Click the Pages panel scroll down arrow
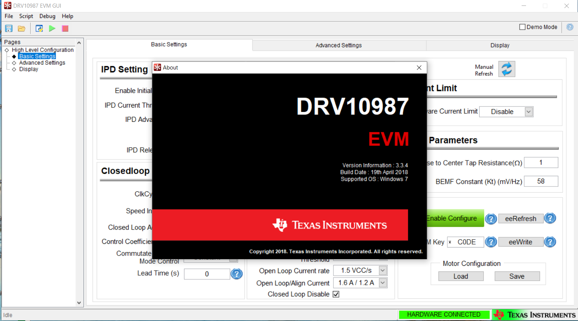 tap(79, 303)
